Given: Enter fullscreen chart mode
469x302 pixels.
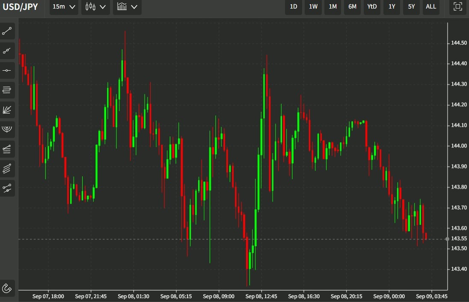Looking at the screenshot, I should (x=458, y=7).
